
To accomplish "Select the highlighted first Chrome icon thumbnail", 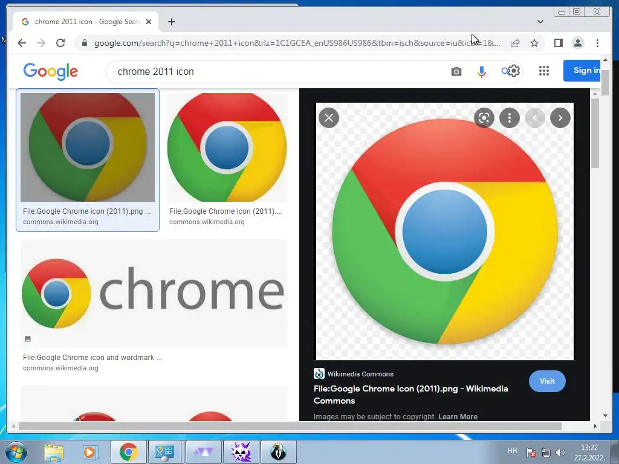I will 88,147.
